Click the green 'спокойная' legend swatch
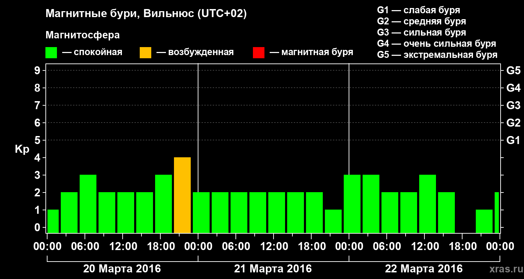Screen dimensions: 524x279 [x=51, y=53]
